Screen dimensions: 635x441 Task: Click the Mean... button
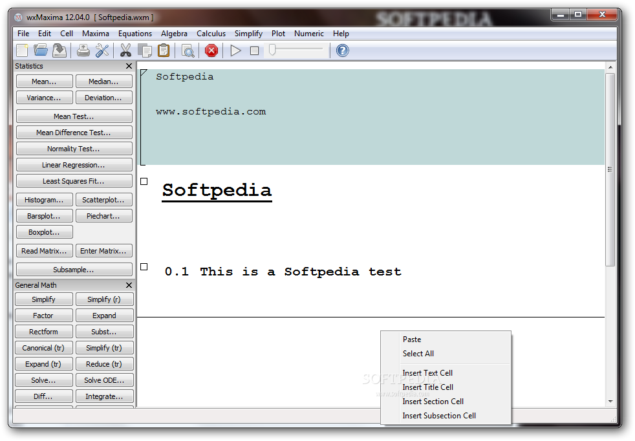(x=45, y=81)
